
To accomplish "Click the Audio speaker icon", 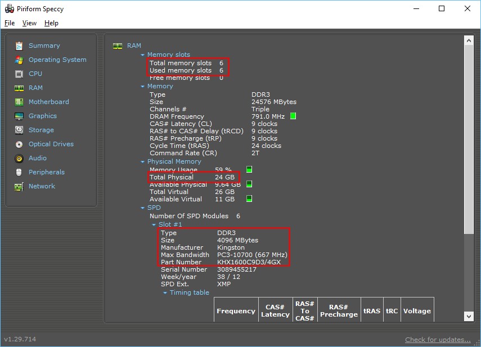I will [x=19, y=158].
